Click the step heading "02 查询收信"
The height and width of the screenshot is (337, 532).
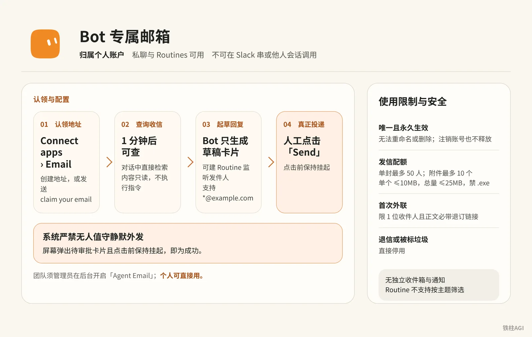[142, 124]
